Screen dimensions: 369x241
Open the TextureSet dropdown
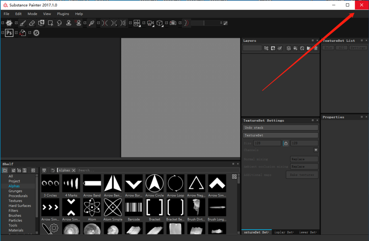(281, 135)
